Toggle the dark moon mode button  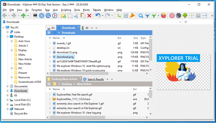[179, 16]
